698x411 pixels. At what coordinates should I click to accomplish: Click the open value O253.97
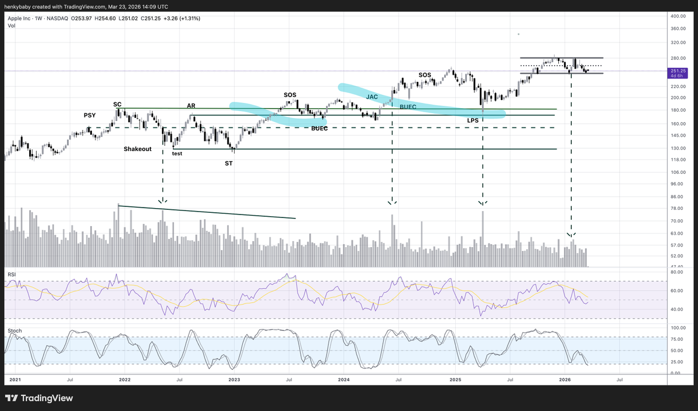82,19
